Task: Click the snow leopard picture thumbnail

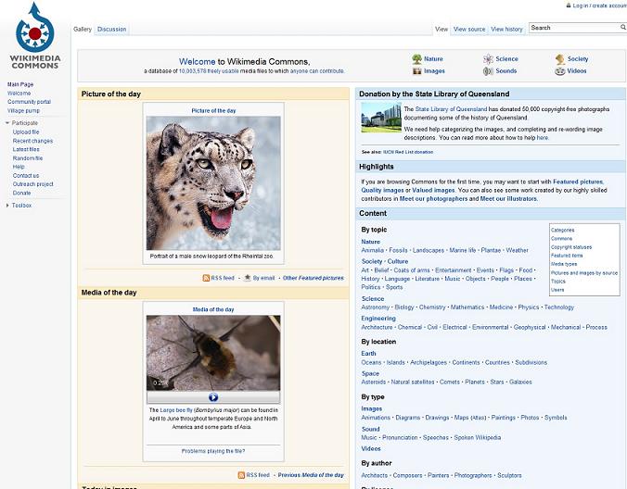Action: [x=213, y=183]
